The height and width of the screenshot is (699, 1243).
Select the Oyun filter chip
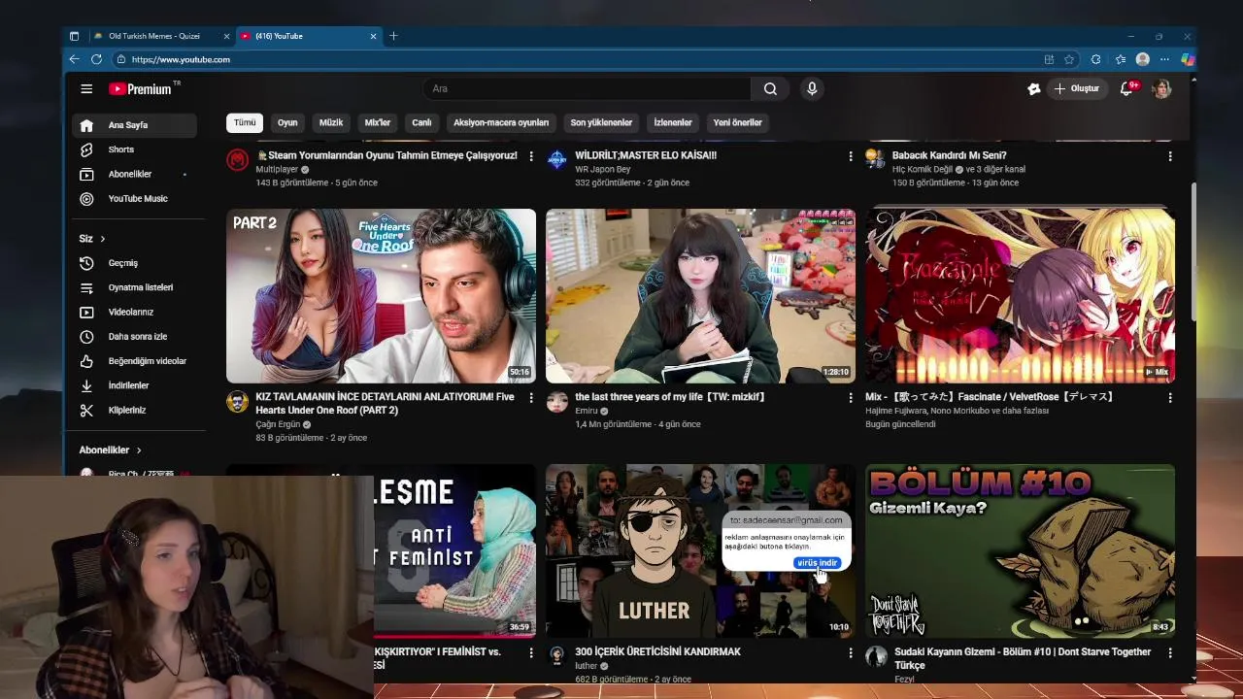[287, 122]
